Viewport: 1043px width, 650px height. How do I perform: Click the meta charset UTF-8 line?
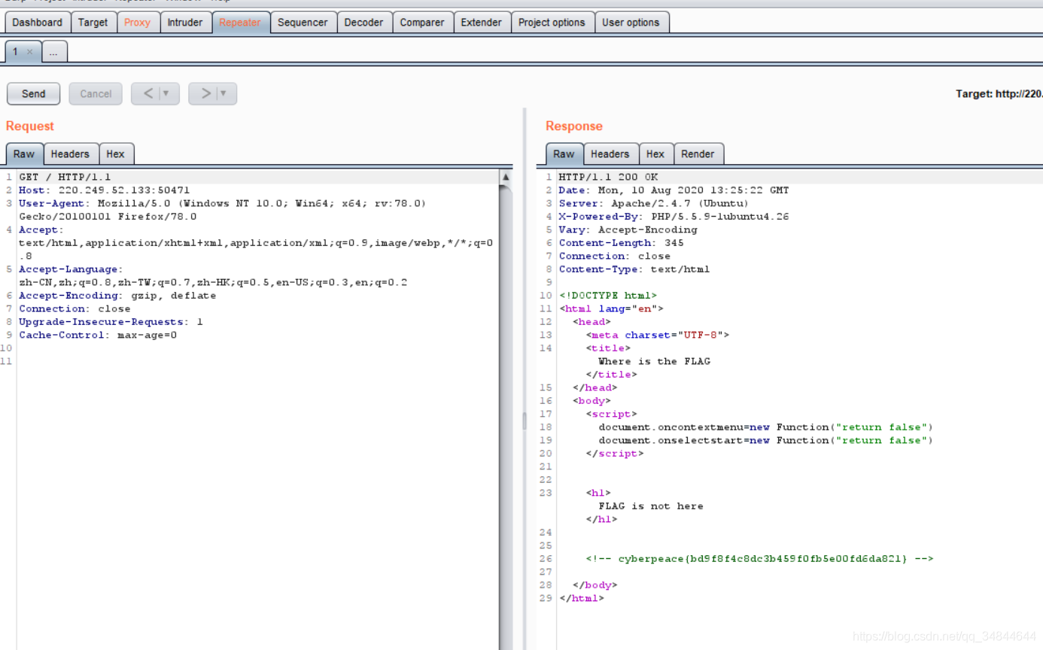pos(658,335)
